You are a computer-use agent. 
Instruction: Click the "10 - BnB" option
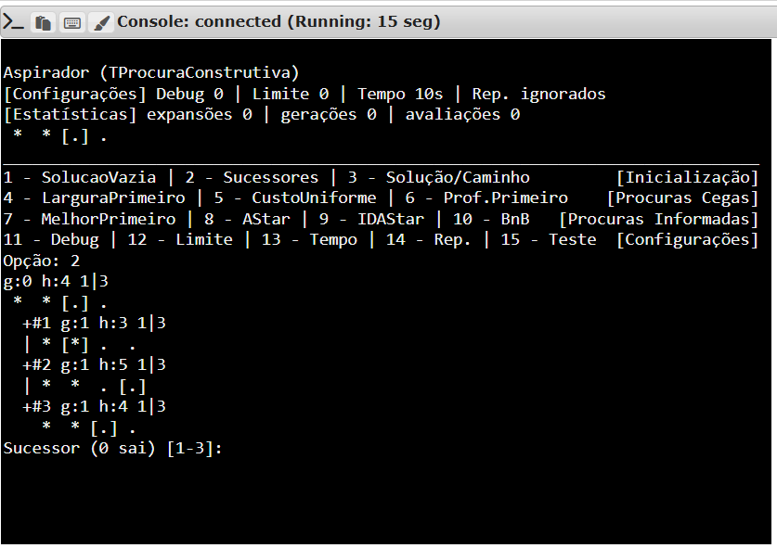(x=491, y=220)
